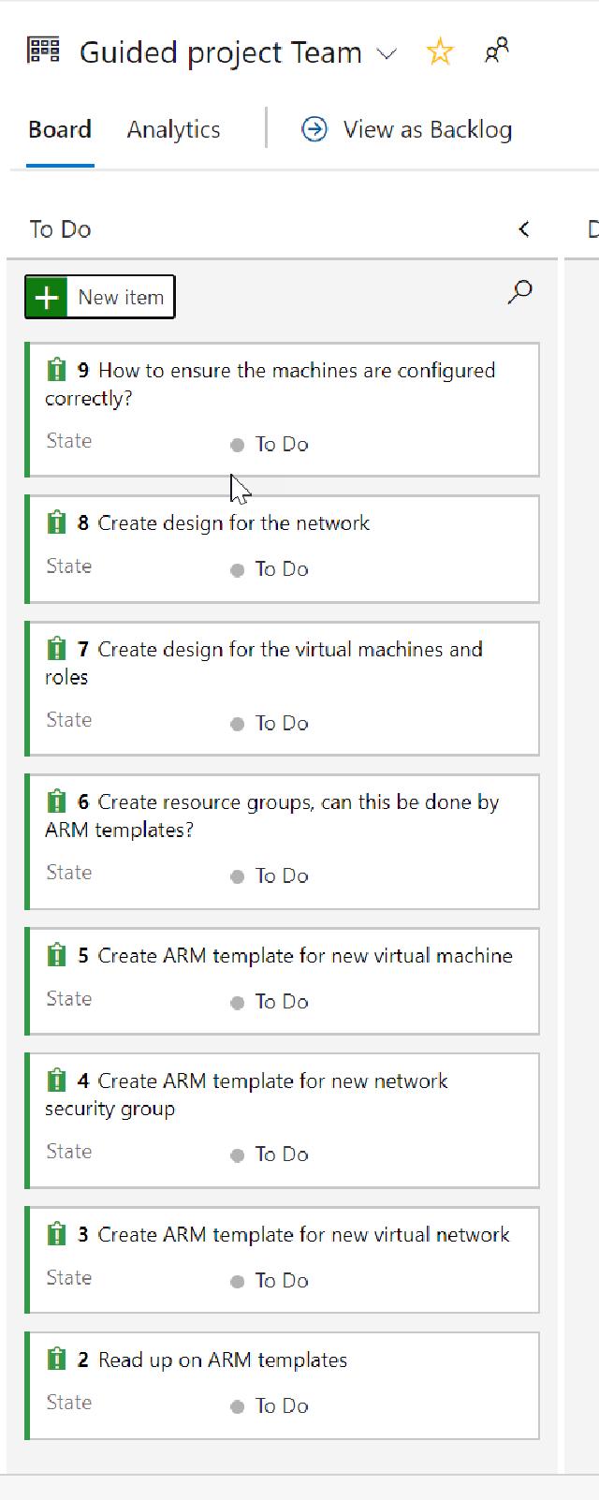Click the search magnifier in To Do column

click(x=519, y=292)
